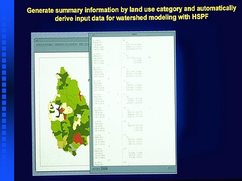Select the Text window title bar

click(134, 34)
